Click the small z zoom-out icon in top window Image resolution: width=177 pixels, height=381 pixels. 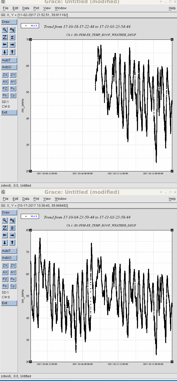(x=12, y=37)
